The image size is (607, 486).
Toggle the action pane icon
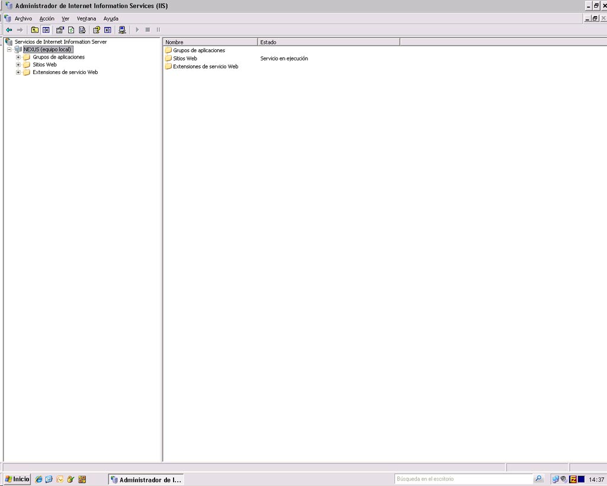108,30
